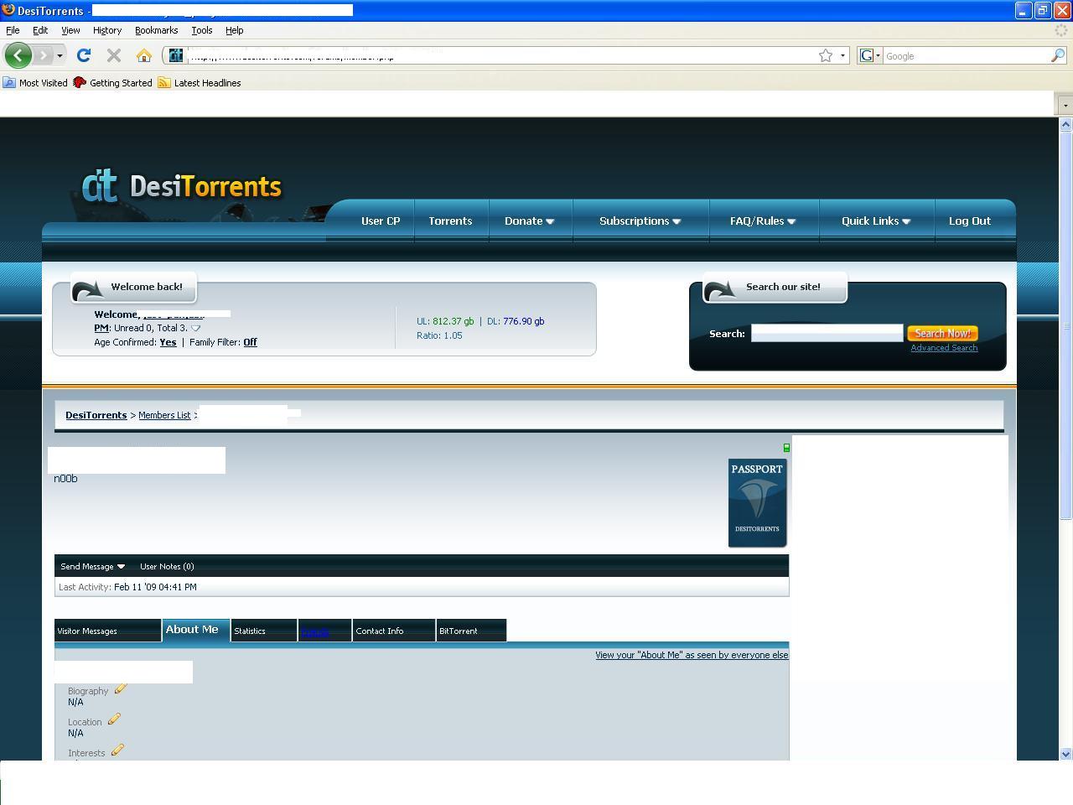Edit Biography with its pencil icon

[x=120, y=688]
